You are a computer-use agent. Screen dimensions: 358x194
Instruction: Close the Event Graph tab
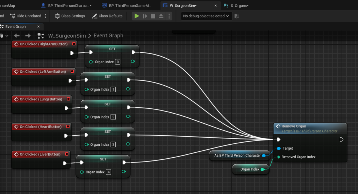pyautogui.click(x=38, y=27)
